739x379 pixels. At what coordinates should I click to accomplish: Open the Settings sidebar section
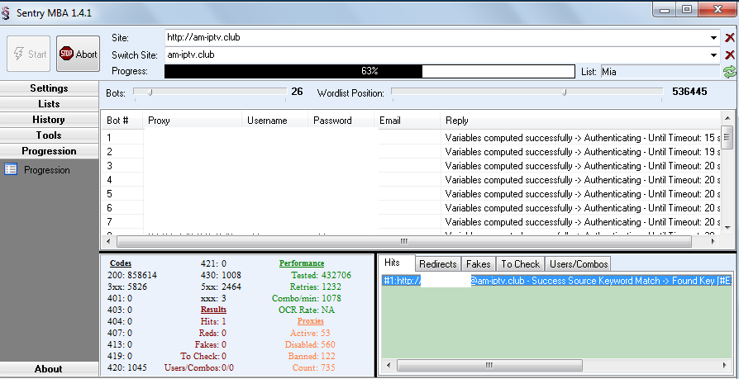pos(49,88)
